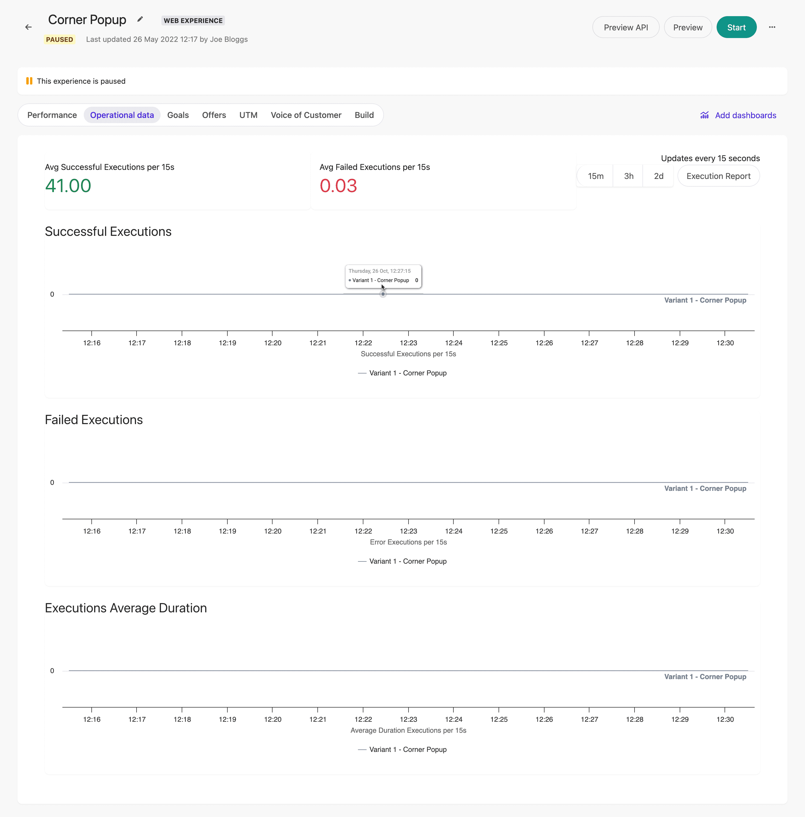Click 'Updates every 15 seconds' text
The image size is (805, 817).
710,158
